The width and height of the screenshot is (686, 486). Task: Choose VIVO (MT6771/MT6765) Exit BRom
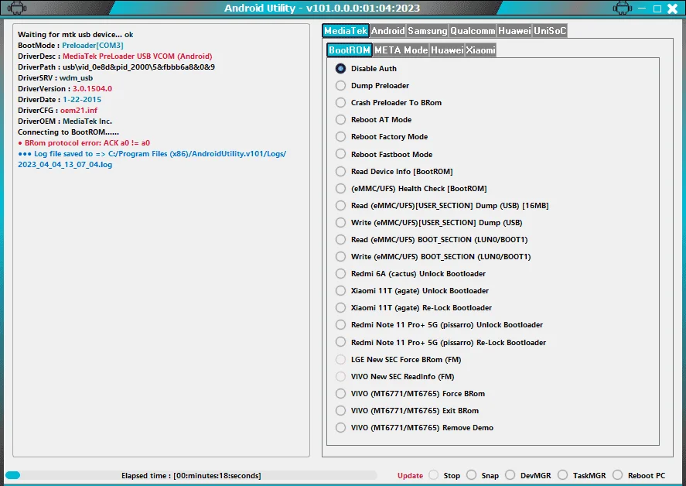pos(340,411)
